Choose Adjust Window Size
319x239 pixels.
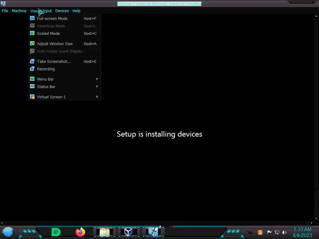click(x=65, y=44)
